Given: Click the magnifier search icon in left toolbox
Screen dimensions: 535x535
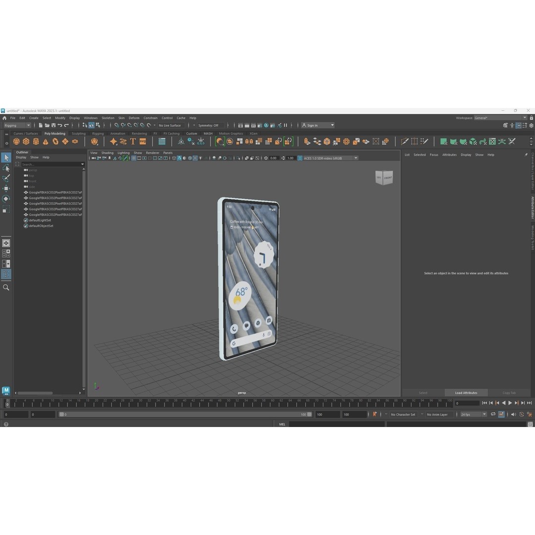Looking at the screenshot, I should pyautogui.click(x=6, y=288).
